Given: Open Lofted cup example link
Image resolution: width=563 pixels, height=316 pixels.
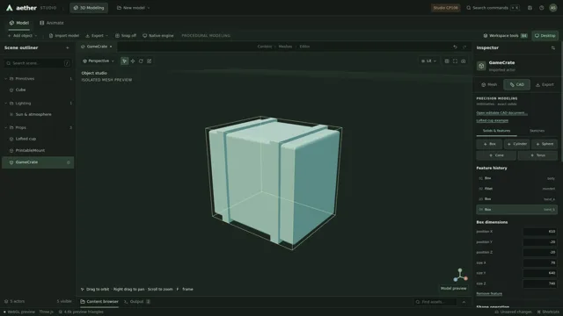Looking at the screenshot, I should 492,120.
